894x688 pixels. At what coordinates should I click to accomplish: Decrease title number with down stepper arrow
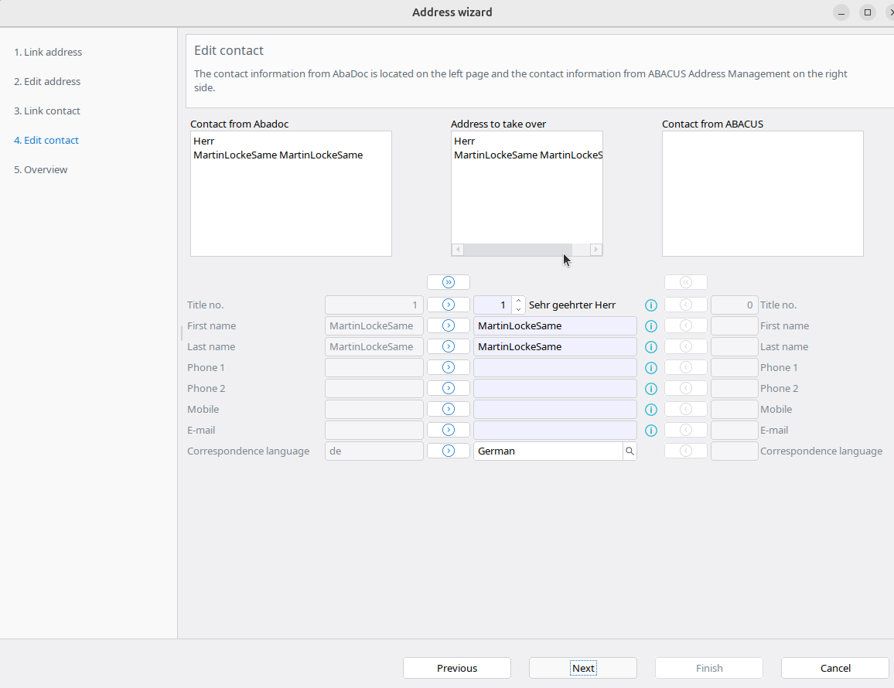click(x=519, y=310)
